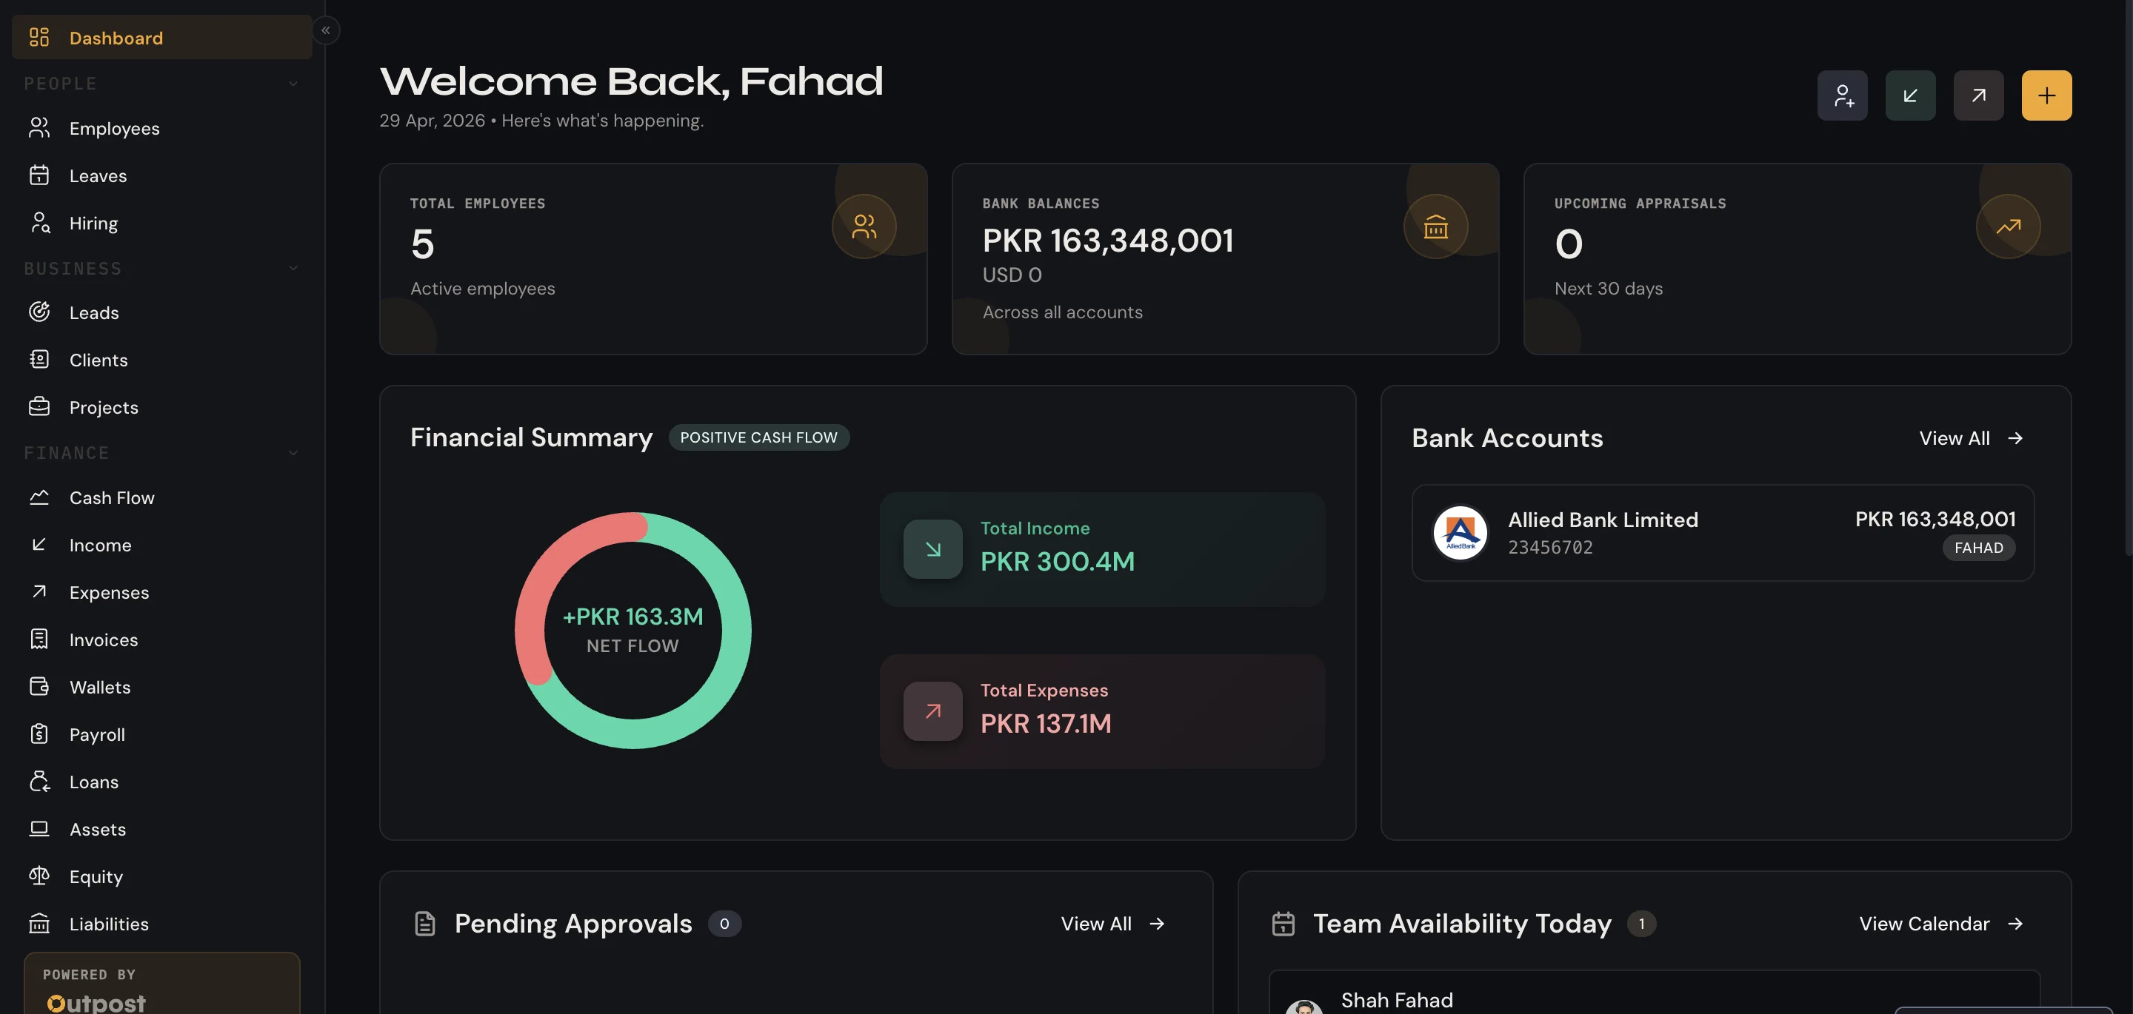This screenshot has height=1014, width=2133.
Task: Click the expense arrow button in header
Action: (x=1977, y=95)
